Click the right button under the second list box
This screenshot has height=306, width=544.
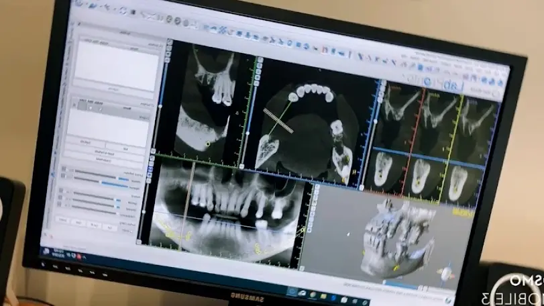coord(125,148)
